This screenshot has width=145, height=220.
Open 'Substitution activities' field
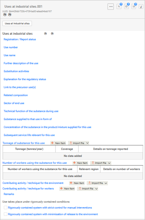[16, 71]
